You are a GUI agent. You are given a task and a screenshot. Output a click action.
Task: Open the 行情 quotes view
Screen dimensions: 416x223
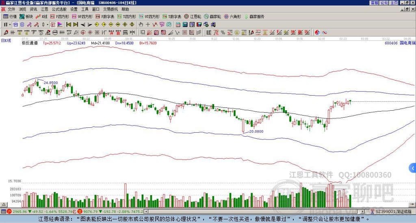click(x=10, y=16)
